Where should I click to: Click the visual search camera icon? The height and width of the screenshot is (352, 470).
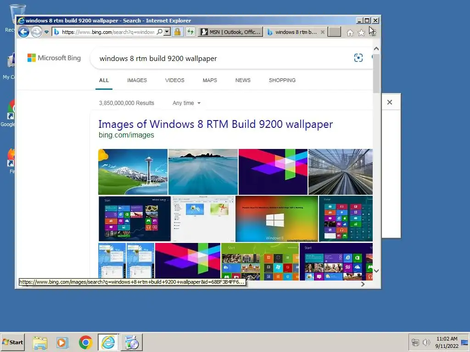point(358,58)
